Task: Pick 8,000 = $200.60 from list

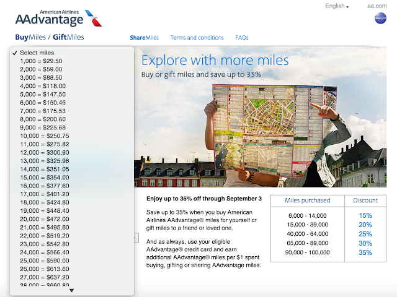Action: [x=72, y=119]
